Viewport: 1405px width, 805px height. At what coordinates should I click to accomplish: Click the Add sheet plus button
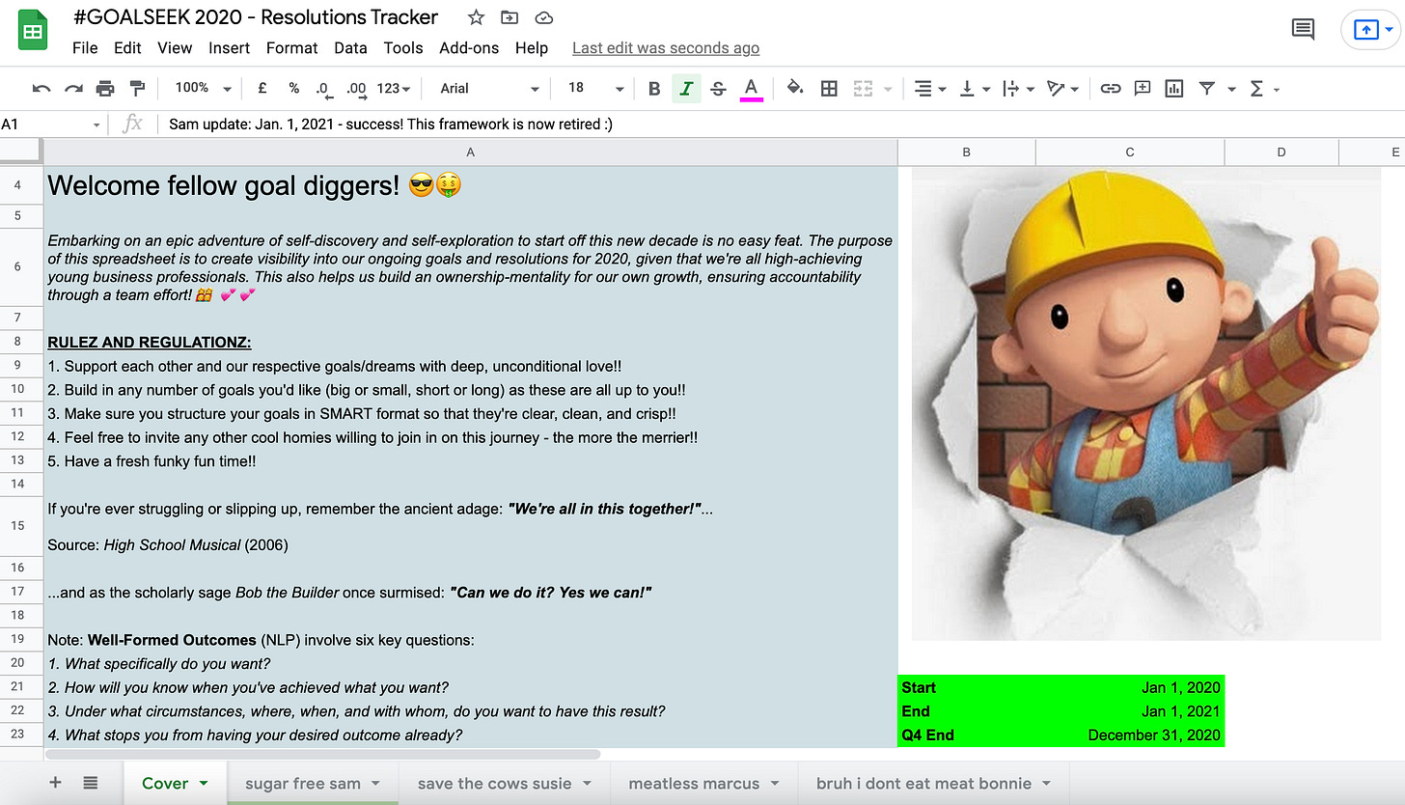pyautogui.click(x=55, y=783)
